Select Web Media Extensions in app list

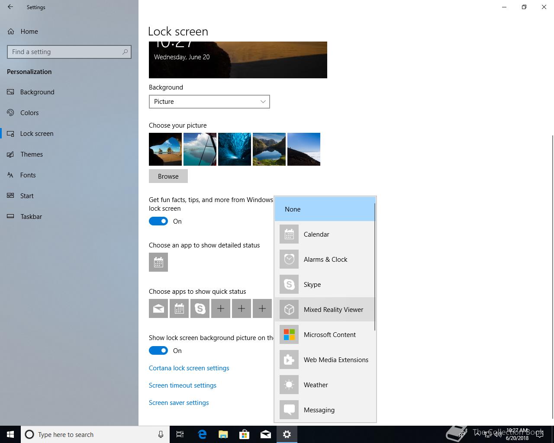click(x=325, y=360)
